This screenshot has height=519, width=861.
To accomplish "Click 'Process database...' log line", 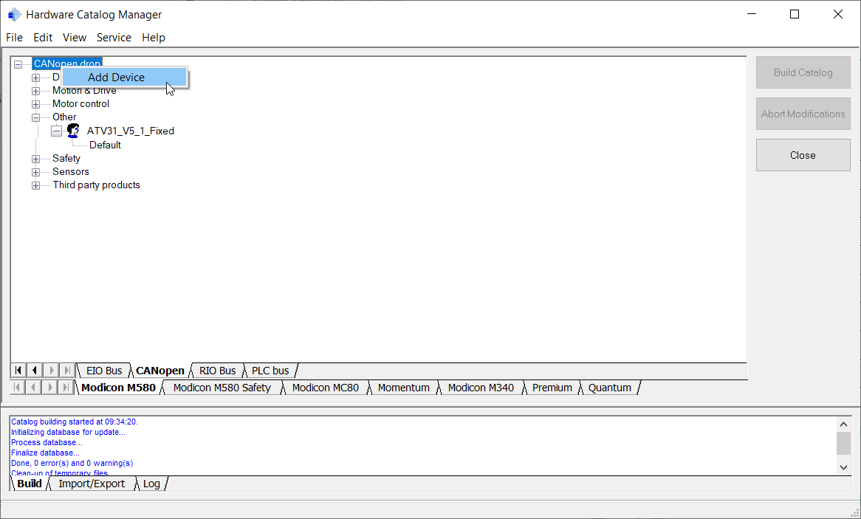I will tap(47, 443).
